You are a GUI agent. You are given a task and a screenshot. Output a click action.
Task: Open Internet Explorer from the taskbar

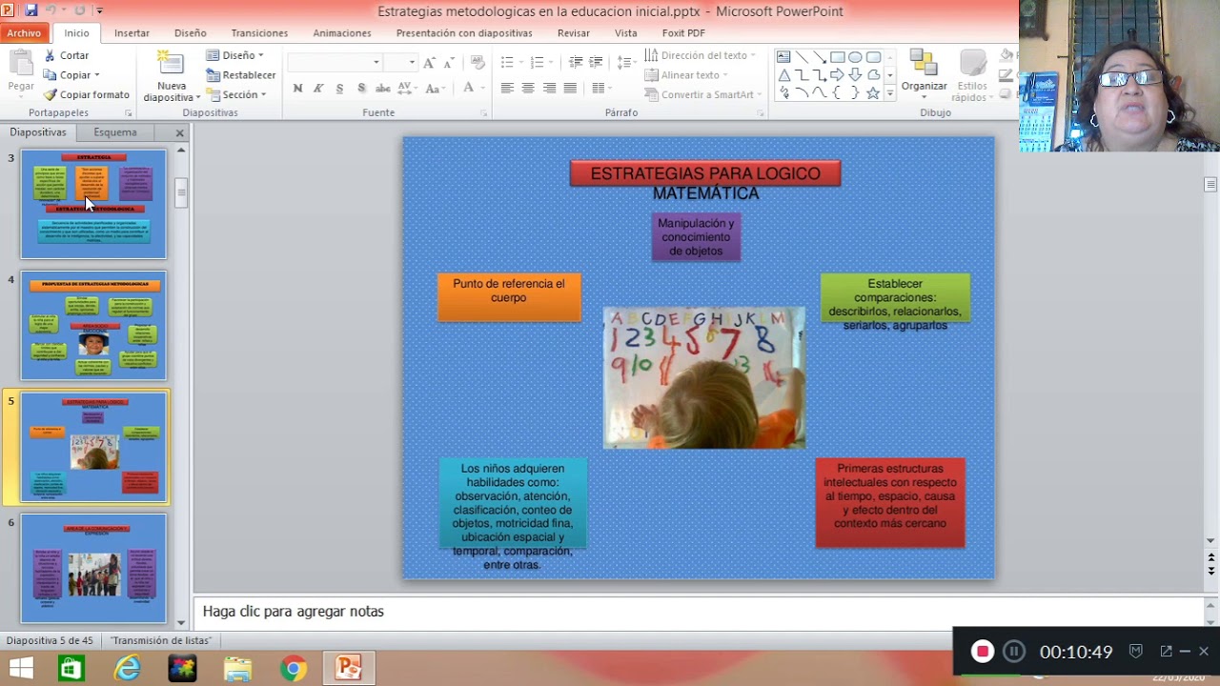tap(127, 670)
